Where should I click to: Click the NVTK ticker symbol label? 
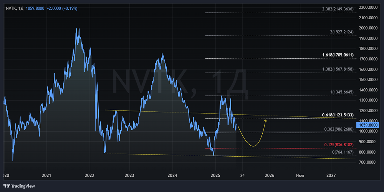tap(11, 8)
